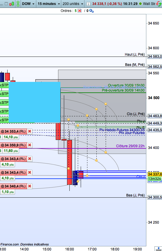Click the 34 562,5 price axis tag
Screen dimensions: 162x251
click(x=155, y=66)
